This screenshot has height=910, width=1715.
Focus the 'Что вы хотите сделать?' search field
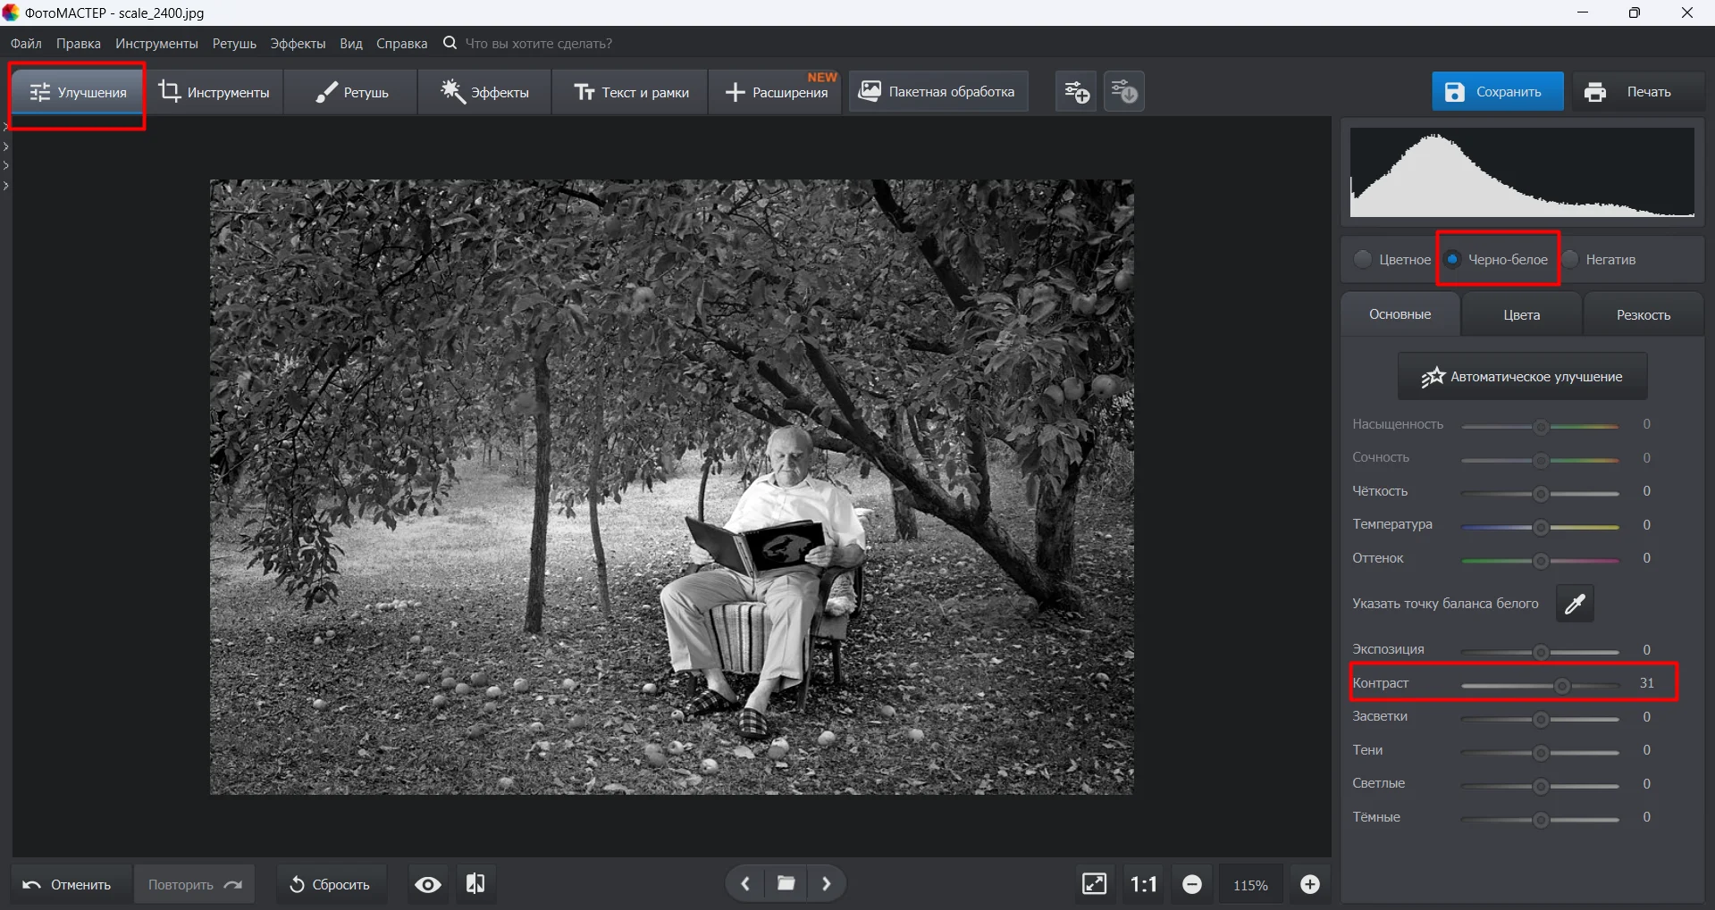pos(539,44)
